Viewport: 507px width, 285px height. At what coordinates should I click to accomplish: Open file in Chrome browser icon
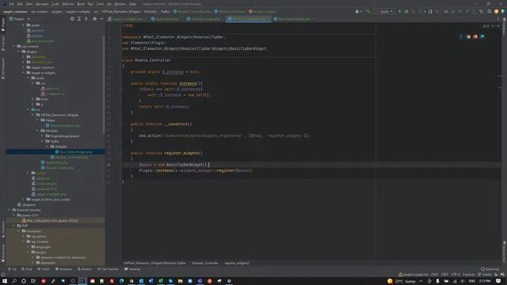click(x=468, y=36)
